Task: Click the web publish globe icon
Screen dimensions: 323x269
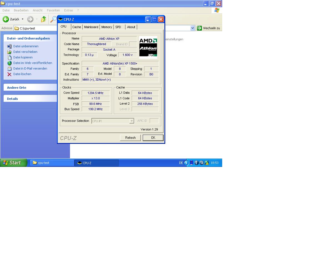Action: (9, 63)
